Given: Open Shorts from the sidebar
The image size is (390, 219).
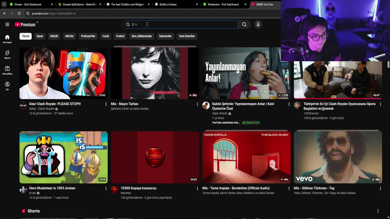Looking at the screenshot, I should coord(7,55).
